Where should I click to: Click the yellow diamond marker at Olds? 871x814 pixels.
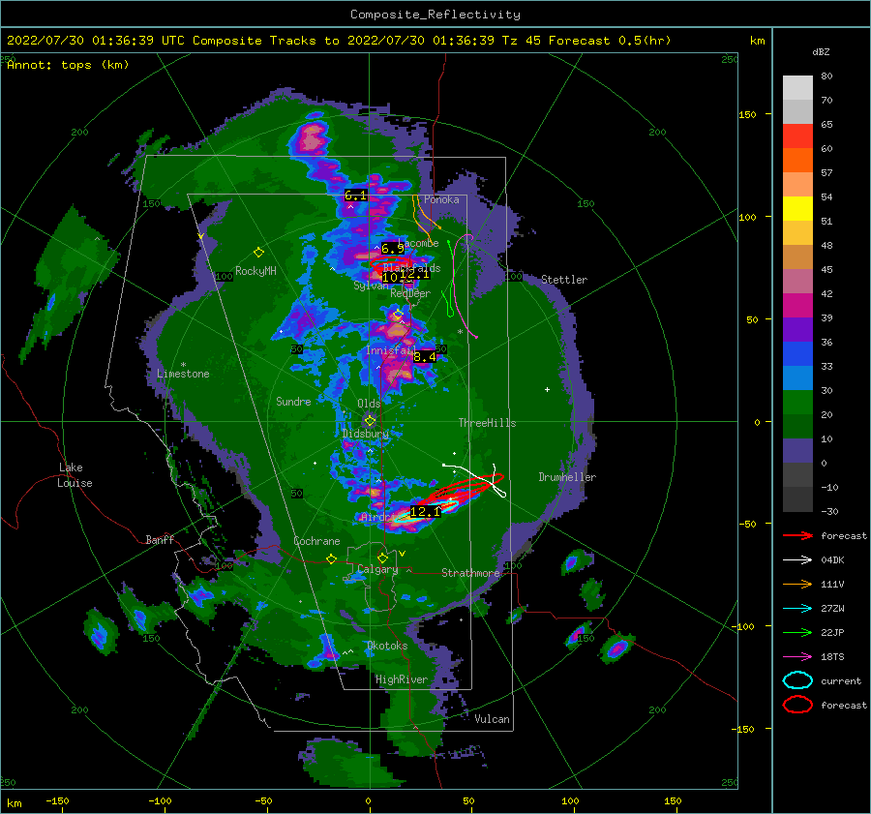[370, 421]
